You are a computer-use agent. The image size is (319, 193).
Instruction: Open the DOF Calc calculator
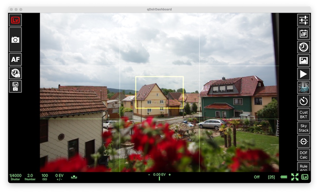click(303, 155)
